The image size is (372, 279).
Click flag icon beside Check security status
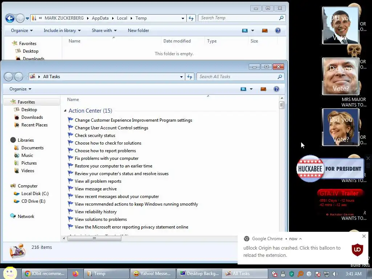point(70,135)
